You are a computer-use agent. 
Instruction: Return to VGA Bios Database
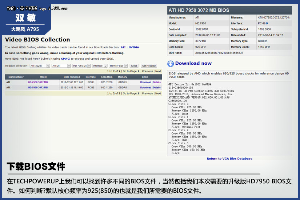(x=229, y=159)
